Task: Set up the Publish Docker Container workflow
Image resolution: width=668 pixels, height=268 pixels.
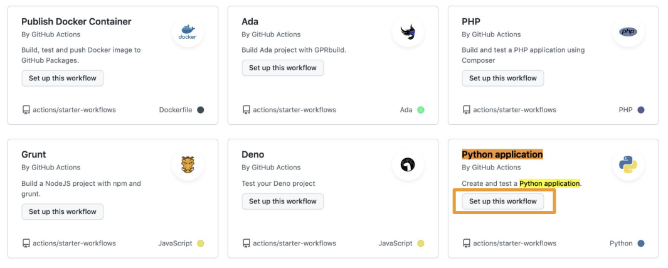Action: click(63, 78)
